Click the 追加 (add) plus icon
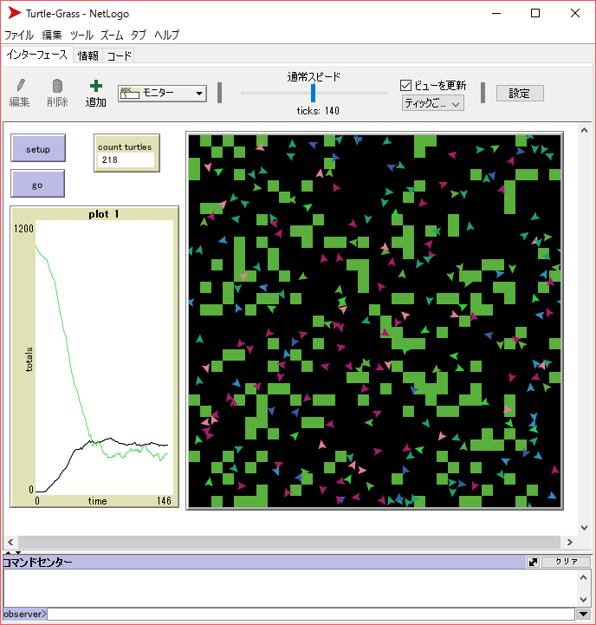 tap(95, 86)
